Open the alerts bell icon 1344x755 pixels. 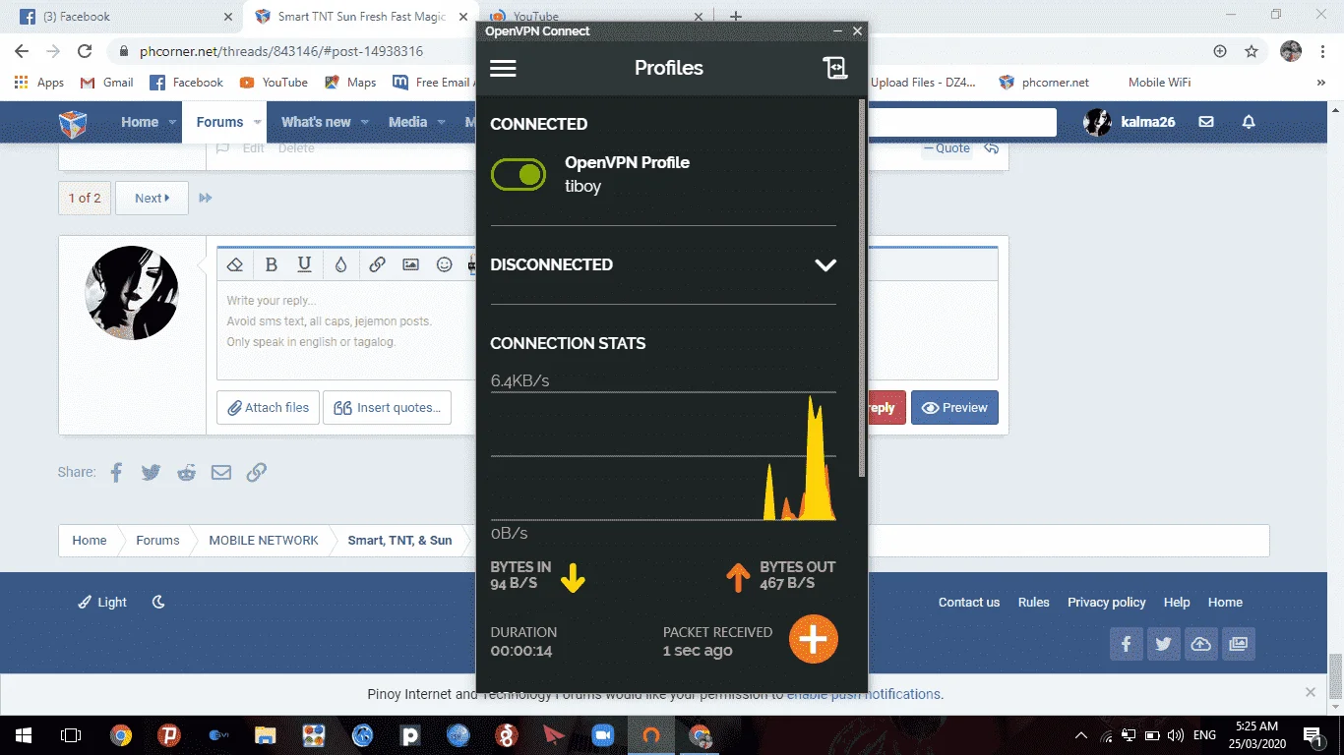(x=1249, y=122)
